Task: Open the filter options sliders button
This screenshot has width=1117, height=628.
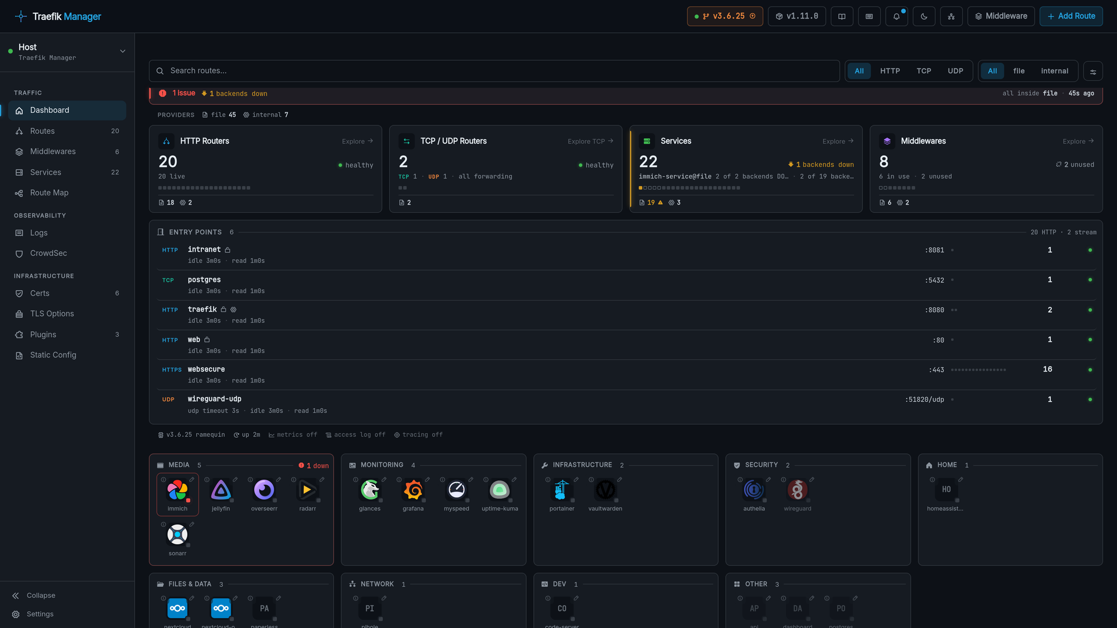Action: (x=1093, y=72)
